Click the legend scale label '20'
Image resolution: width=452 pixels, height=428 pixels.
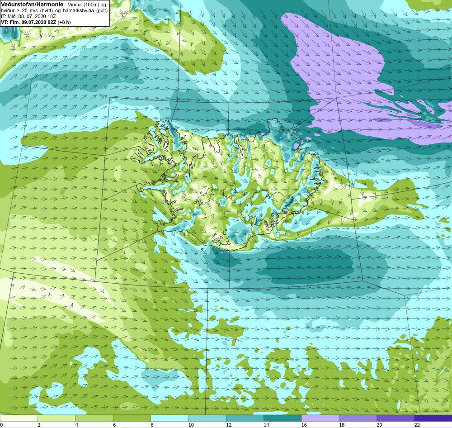pos(379,425)
